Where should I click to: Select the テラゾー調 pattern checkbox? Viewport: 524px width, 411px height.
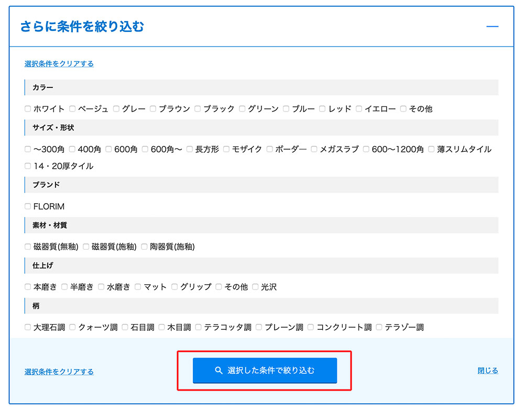(379, 327)
